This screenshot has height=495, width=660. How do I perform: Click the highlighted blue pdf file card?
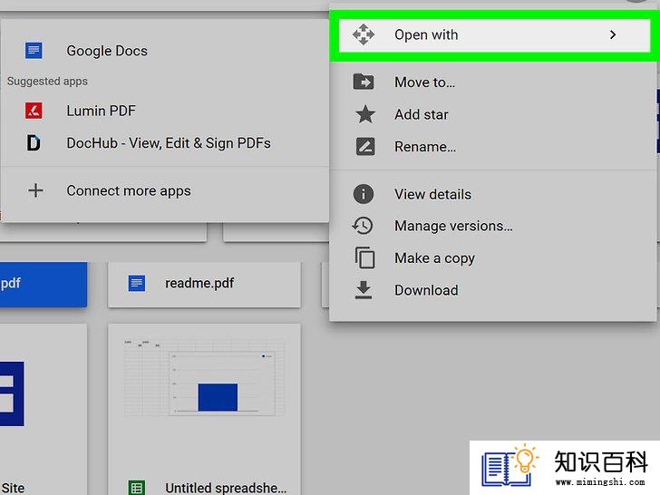(x=44, y=284)
